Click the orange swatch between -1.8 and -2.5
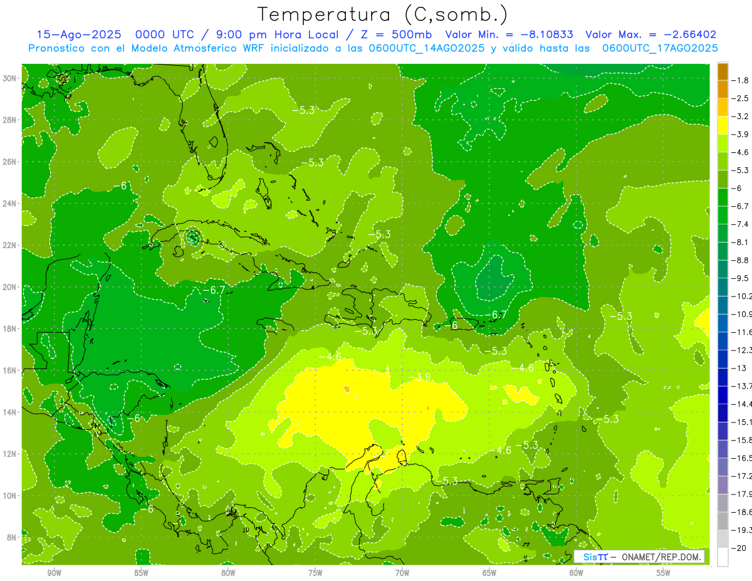 tap(723, 89)
